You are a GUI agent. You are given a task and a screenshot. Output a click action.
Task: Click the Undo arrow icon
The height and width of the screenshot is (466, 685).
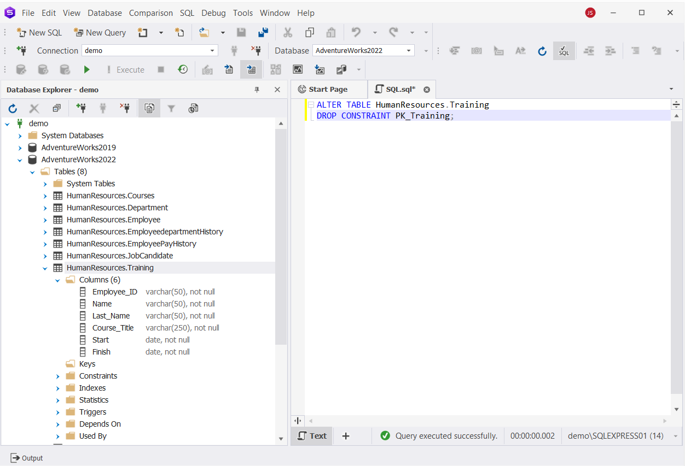(356, 33)
